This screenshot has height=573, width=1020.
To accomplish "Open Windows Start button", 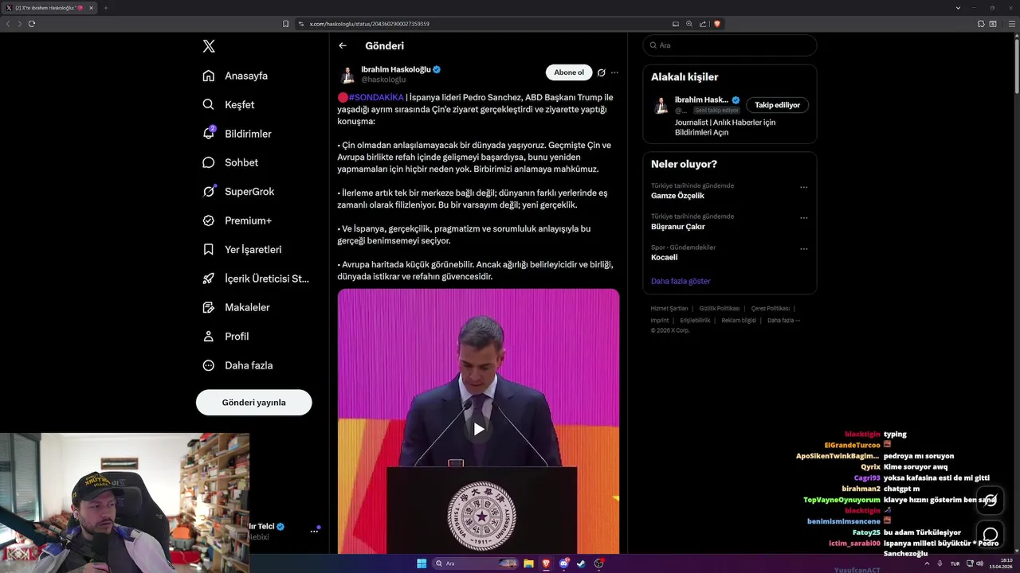I will pyautogui.click(x=422, y=563).
